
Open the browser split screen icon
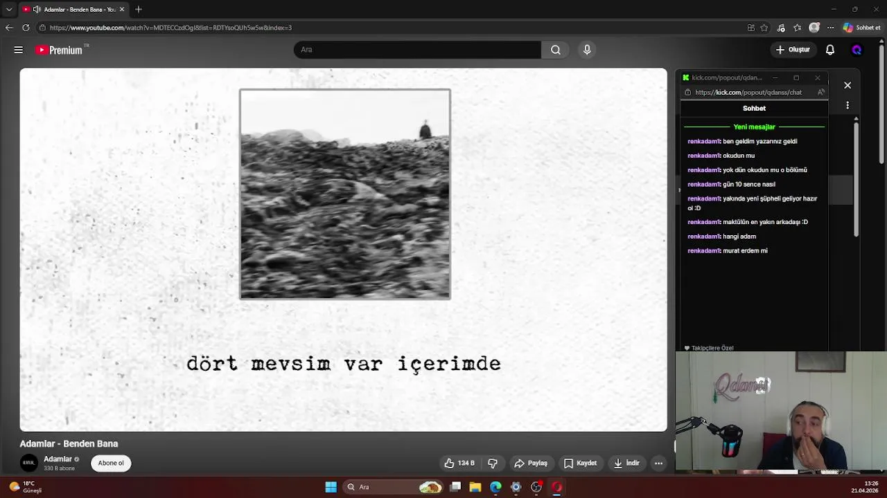[751, 28]
